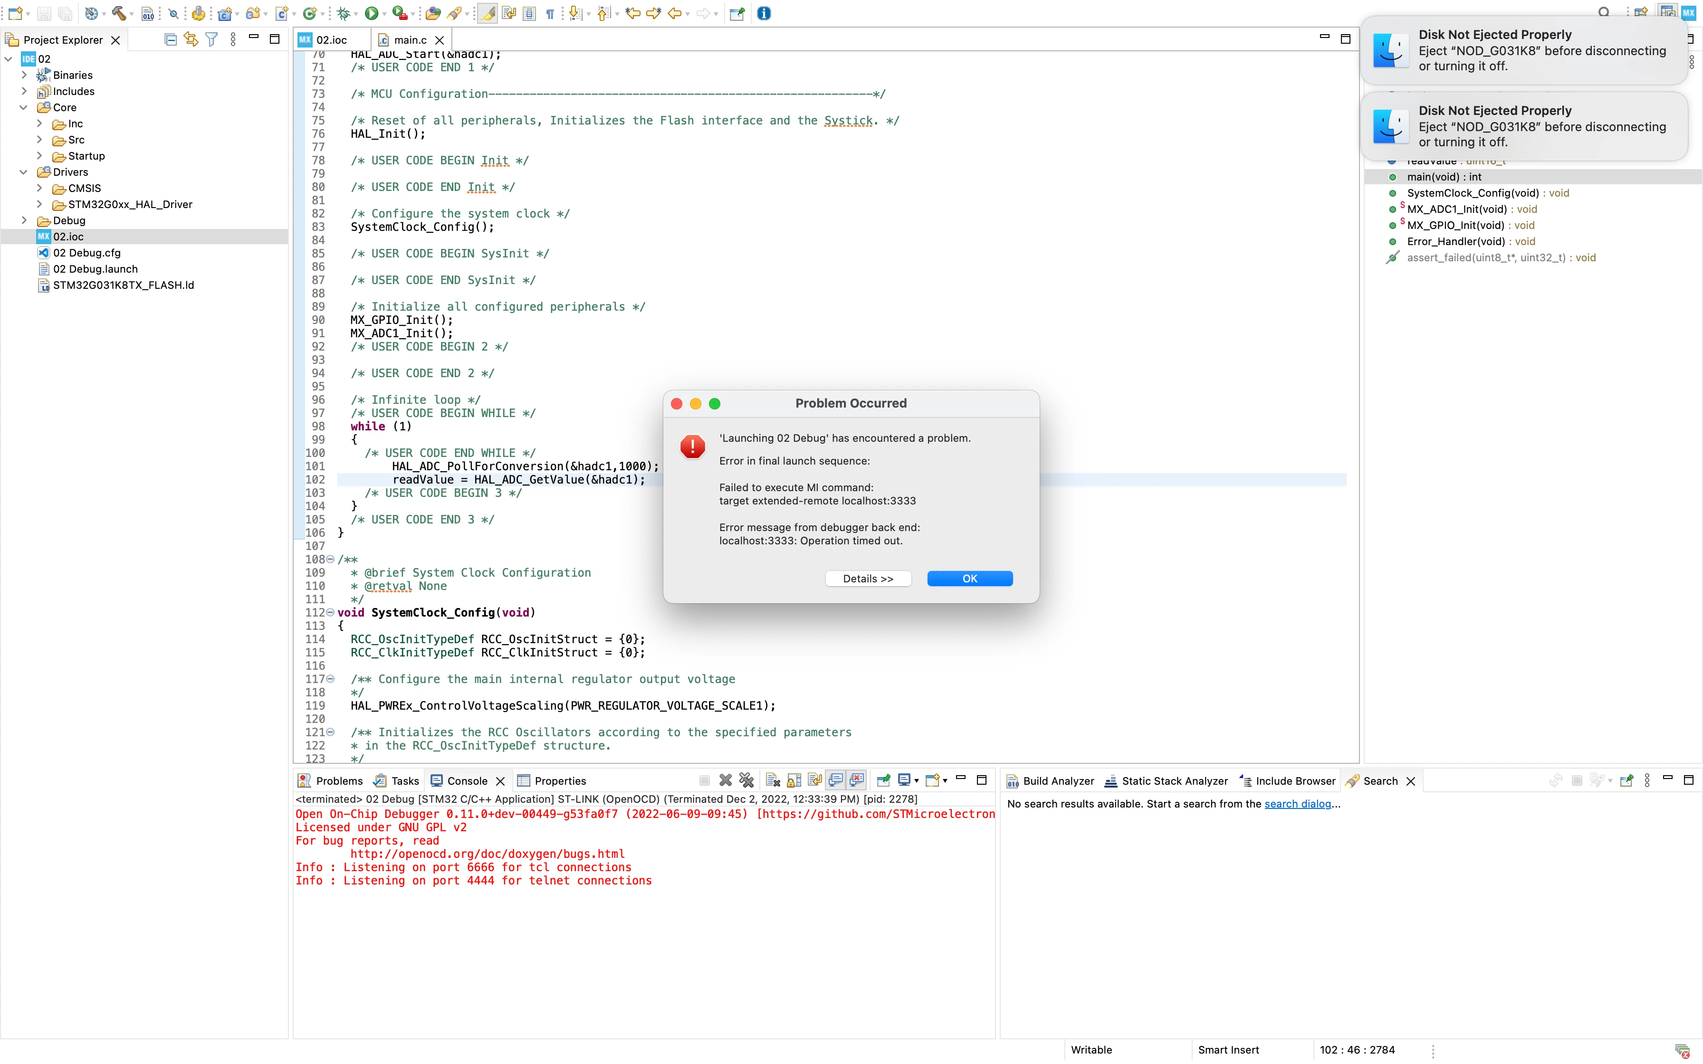
Task: Select SystemClock_Config(void) in outline
Action: pyautogui.click(x=1478, y=193)
